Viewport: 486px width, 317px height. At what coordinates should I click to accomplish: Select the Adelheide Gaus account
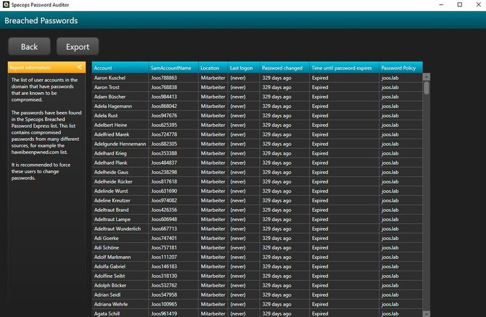click(111, 172)
